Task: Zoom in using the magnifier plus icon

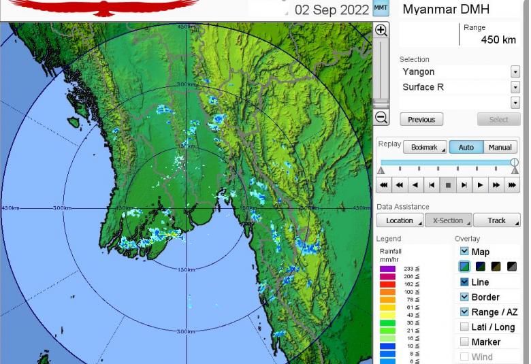Action: (x=381, y=31)
